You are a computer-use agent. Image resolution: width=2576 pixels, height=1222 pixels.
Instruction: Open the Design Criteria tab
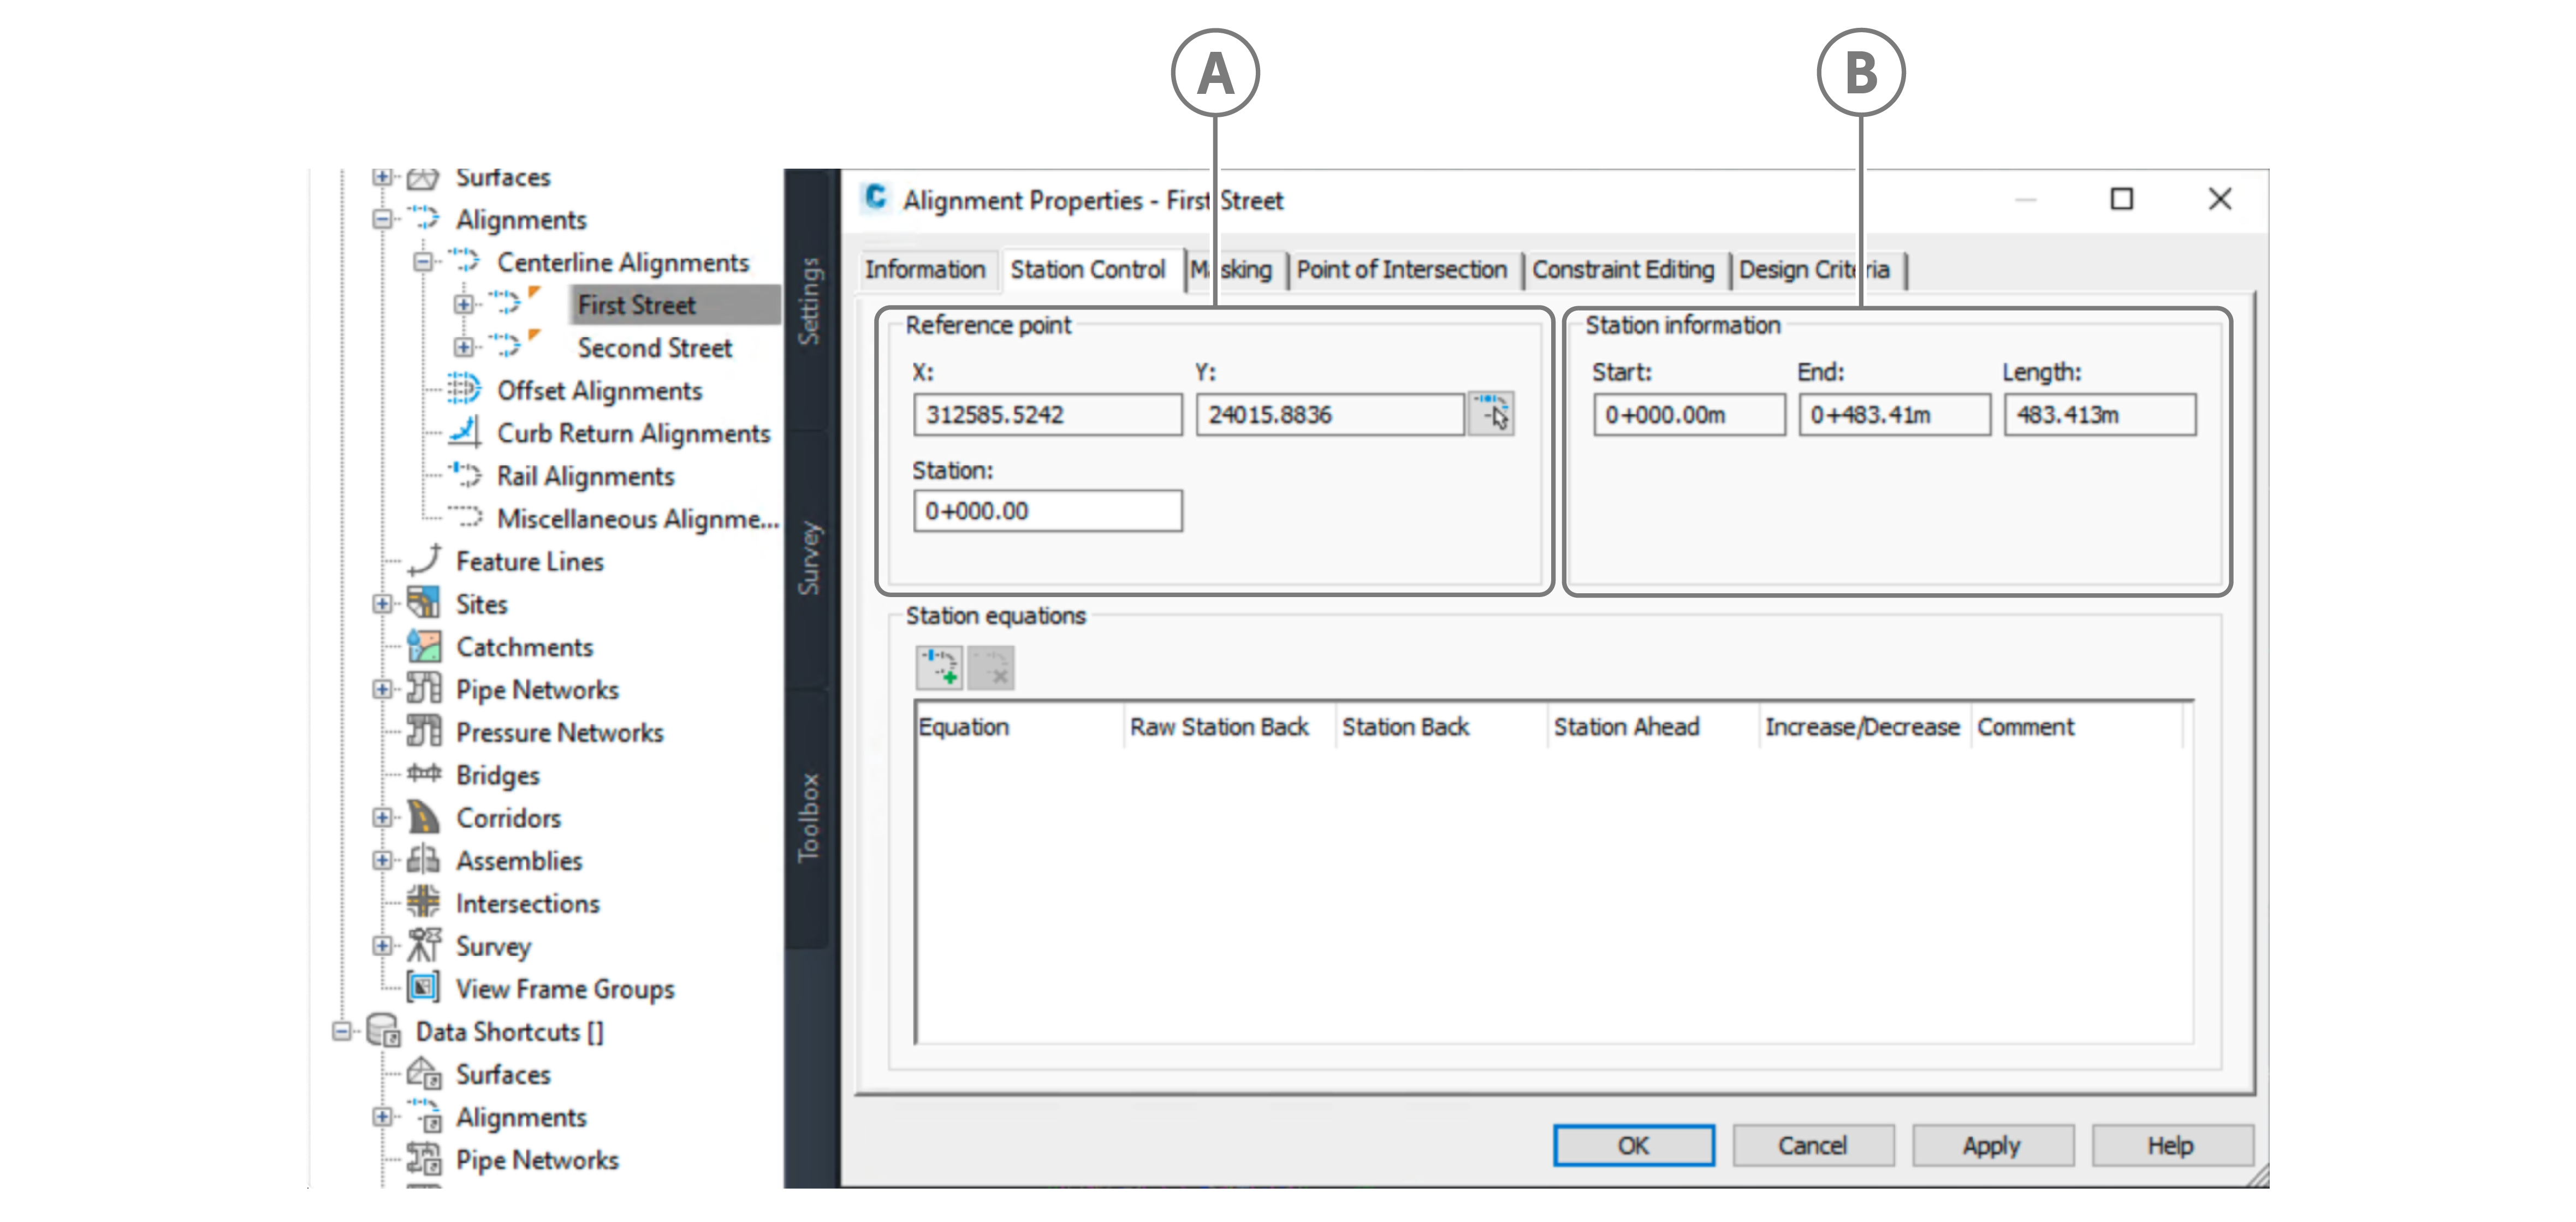pyautogui.click(x=1813, y=270)
